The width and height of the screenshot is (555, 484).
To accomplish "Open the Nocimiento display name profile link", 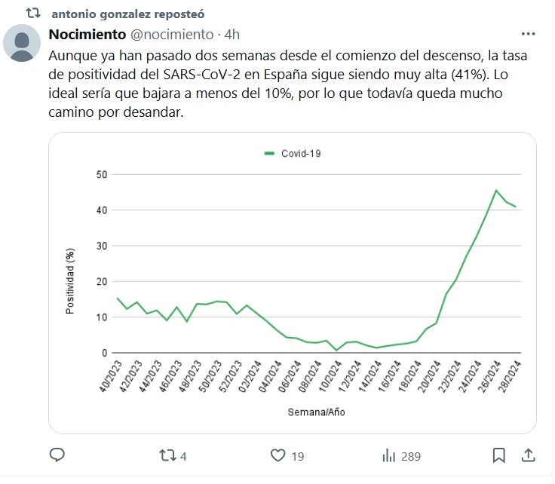I will 87,35.
